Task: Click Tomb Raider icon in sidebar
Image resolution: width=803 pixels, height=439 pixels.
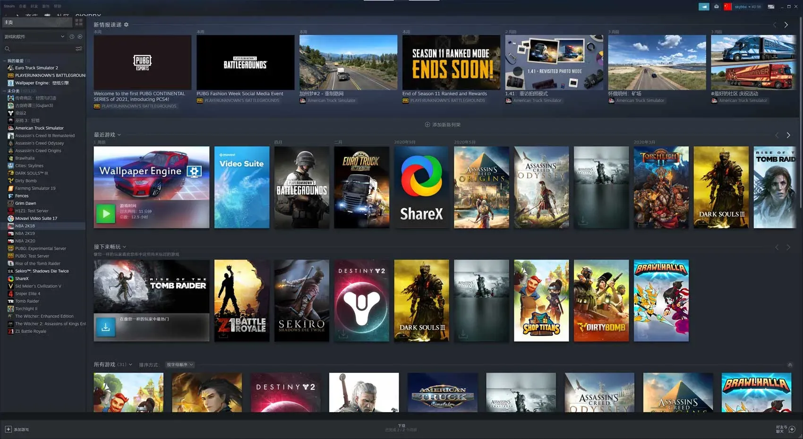Action: (10, 301)
